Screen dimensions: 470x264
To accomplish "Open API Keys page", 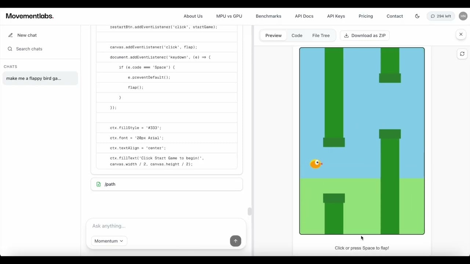I will tap(336, 16).
